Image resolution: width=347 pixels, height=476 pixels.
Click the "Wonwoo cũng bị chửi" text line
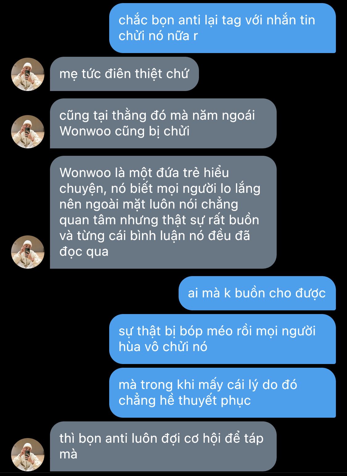tap(124, 132)
